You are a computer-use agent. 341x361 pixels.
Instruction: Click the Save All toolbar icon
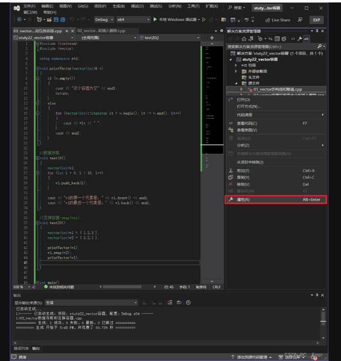(63, 19)
